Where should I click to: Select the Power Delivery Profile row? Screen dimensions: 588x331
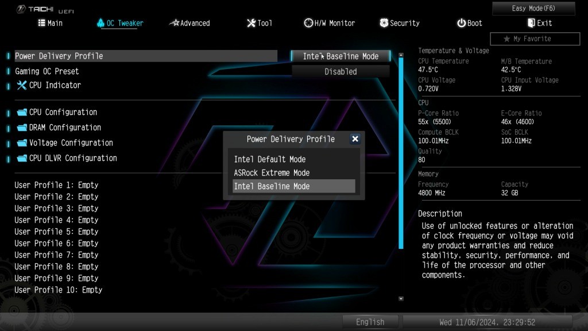pos(146,56)
